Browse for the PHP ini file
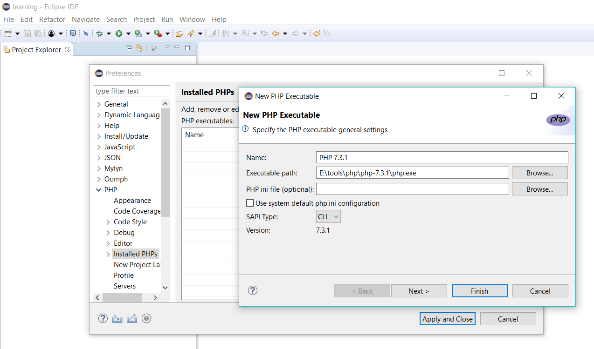 (540, 189)
